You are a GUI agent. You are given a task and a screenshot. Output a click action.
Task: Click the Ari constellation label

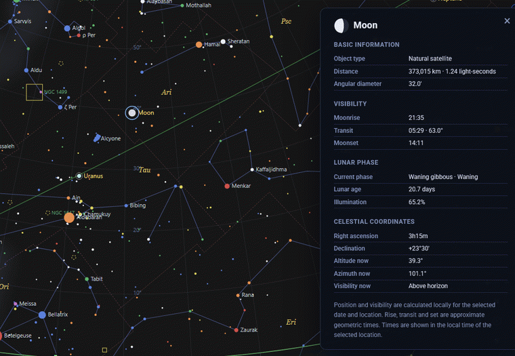click(166, 92)
